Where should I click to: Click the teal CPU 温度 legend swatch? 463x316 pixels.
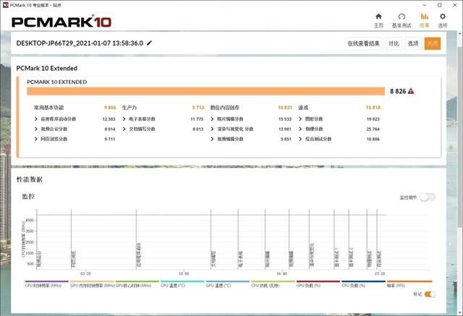182,281
